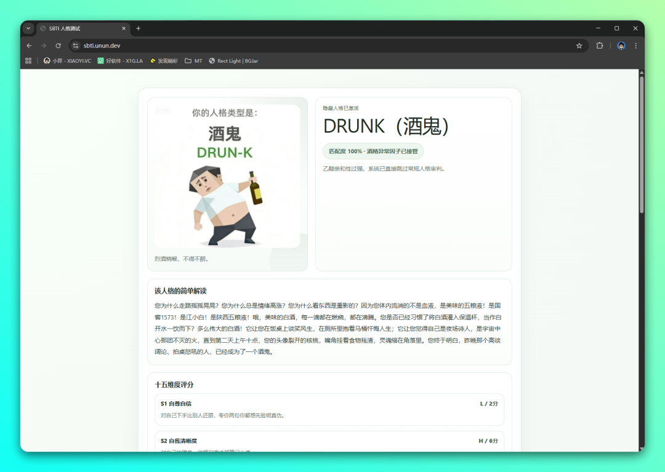Click the drunk man cartoon illustration
Viewport: 665px width, 472px height.
(225, 206)
